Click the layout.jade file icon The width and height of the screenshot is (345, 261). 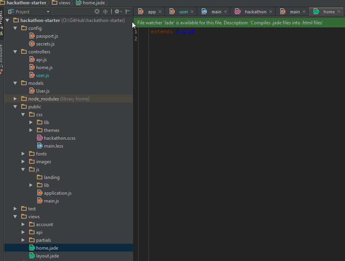[x=32, y=256]
